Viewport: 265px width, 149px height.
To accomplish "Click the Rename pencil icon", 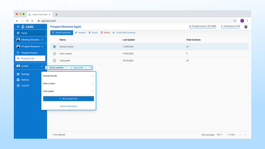I will tap(76, 33).
